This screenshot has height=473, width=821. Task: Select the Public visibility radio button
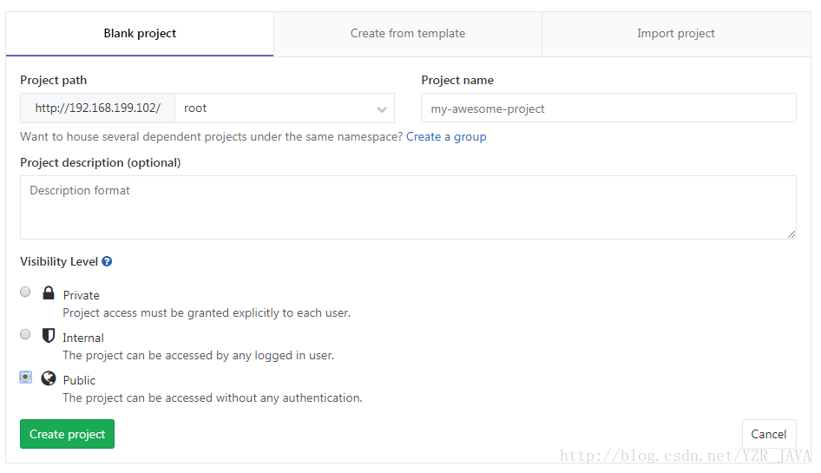coord(25,378)
